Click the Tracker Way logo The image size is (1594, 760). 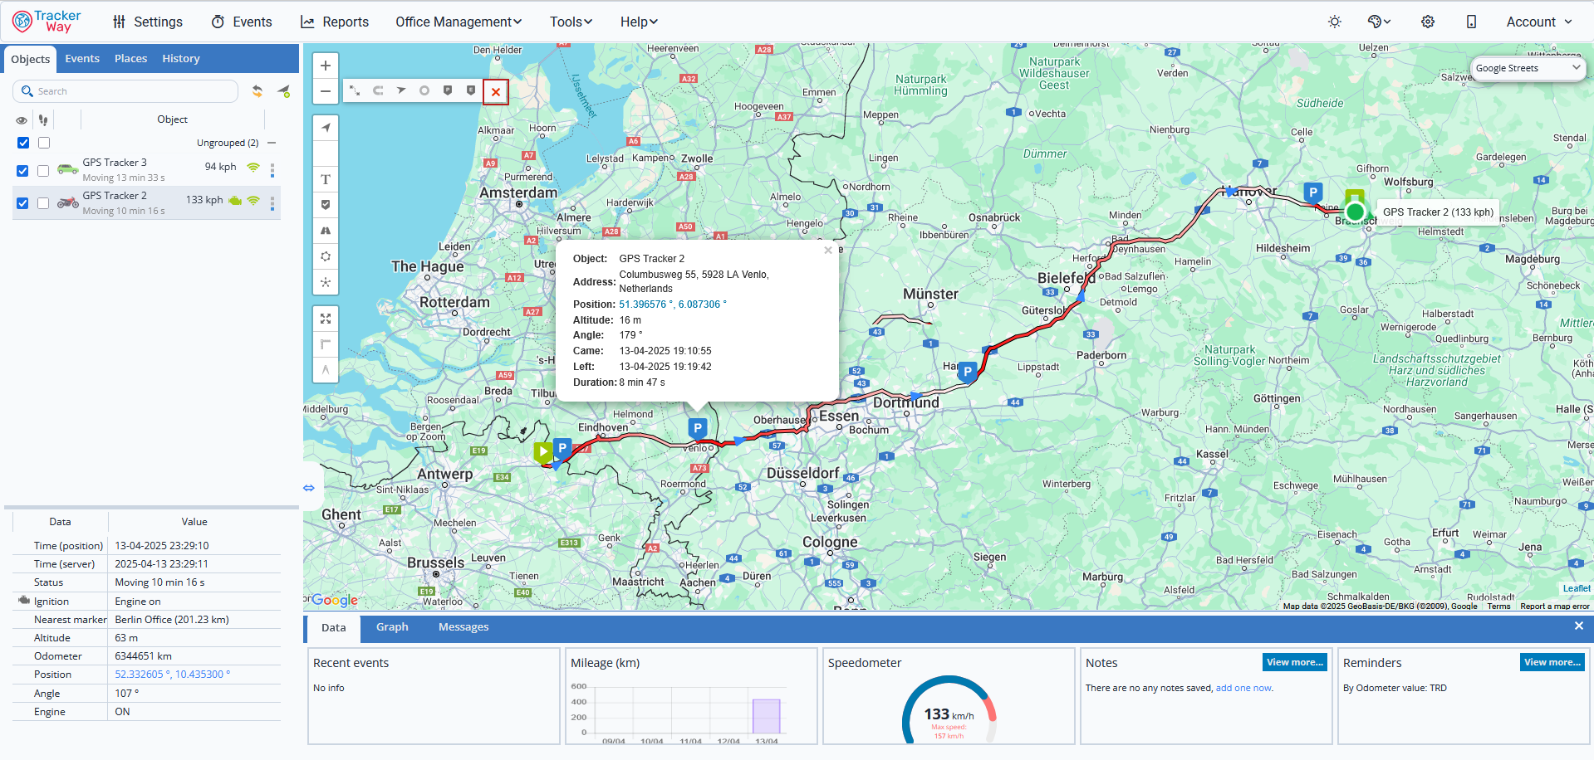[x=47, y=22]
